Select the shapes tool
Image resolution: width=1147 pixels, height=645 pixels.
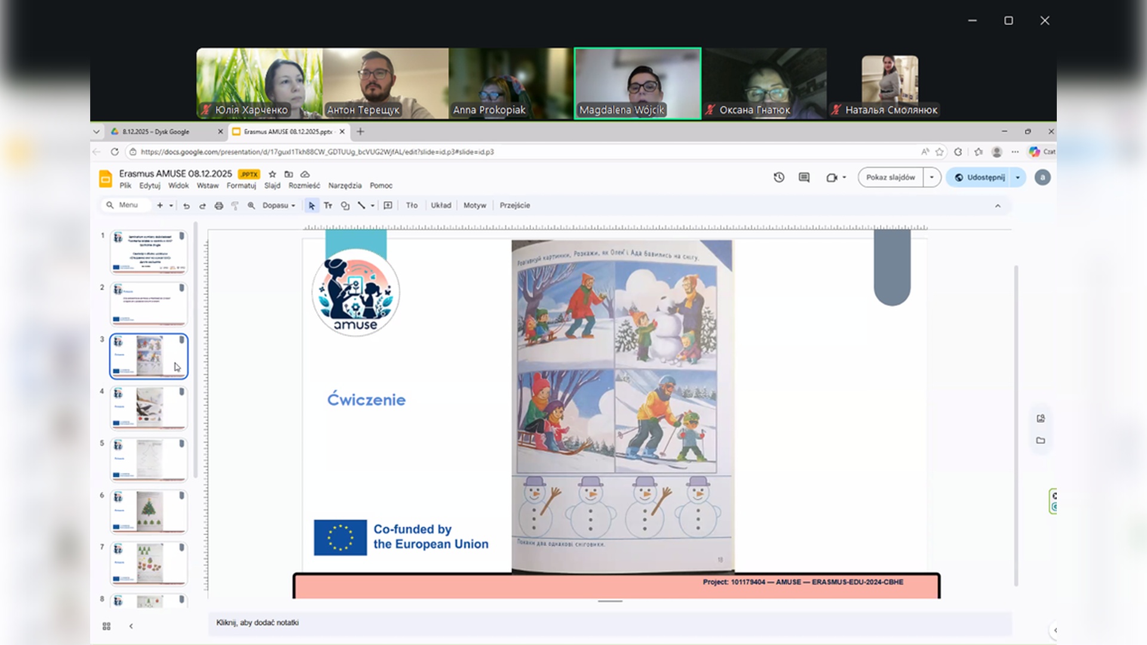345,205
